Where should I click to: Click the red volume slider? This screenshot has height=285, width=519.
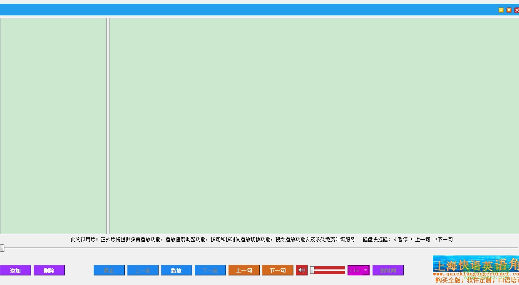click(329, 270)
